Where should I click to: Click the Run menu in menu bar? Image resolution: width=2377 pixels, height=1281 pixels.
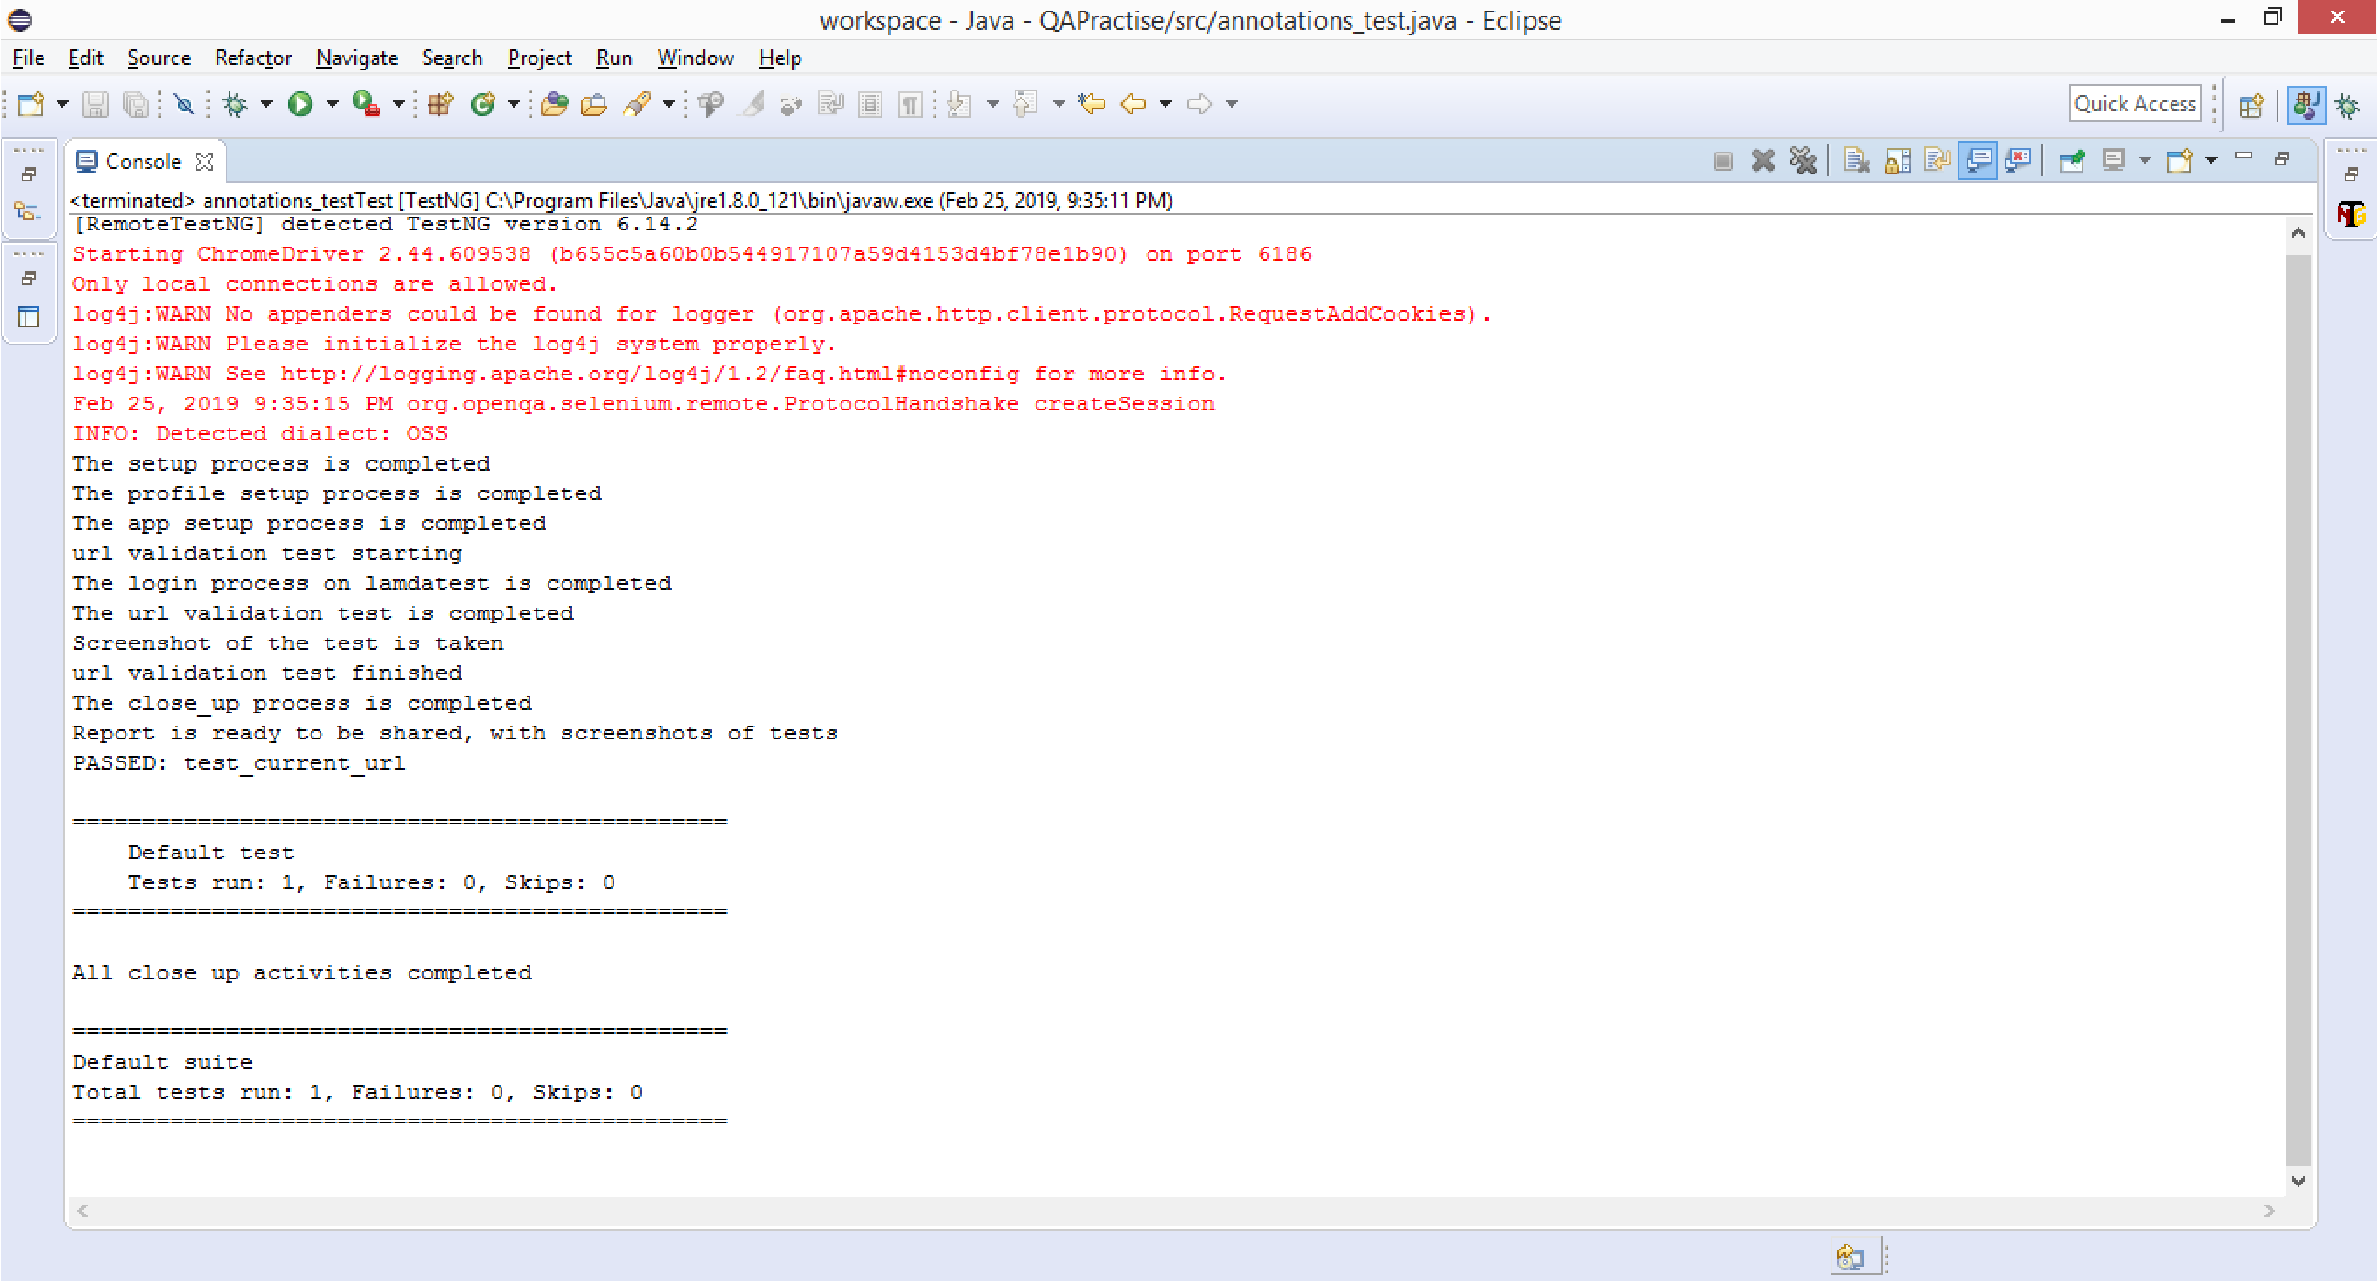615,58
